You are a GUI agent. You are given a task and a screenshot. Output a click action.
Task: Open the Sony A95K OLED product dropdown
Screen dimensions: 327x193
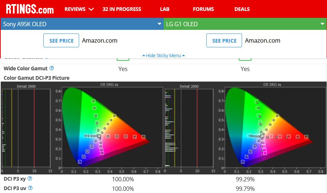(82, 24)
